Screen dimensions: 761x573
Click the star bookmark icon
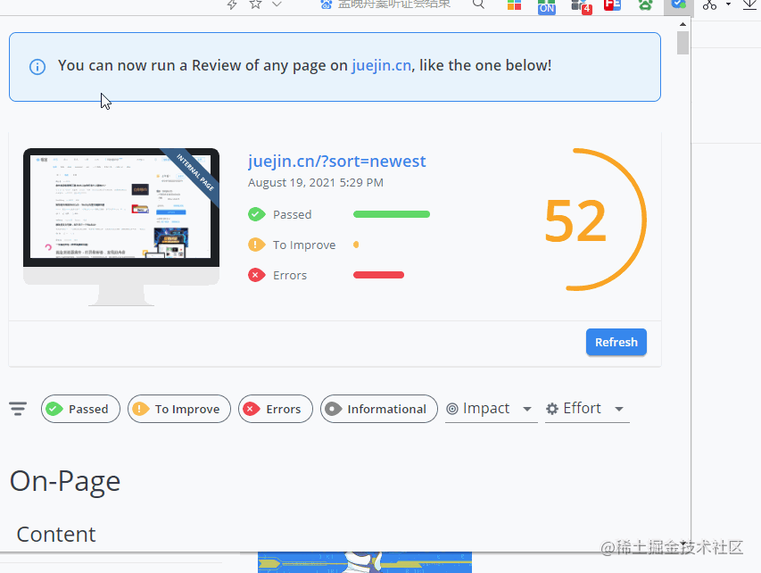tap(255, 4)
